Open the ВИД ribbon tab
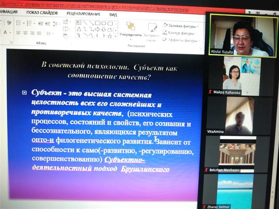 point(113,14)
